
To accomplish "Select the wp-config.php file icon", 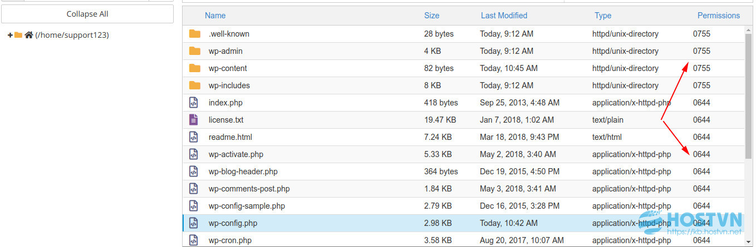I will point(193,223).
